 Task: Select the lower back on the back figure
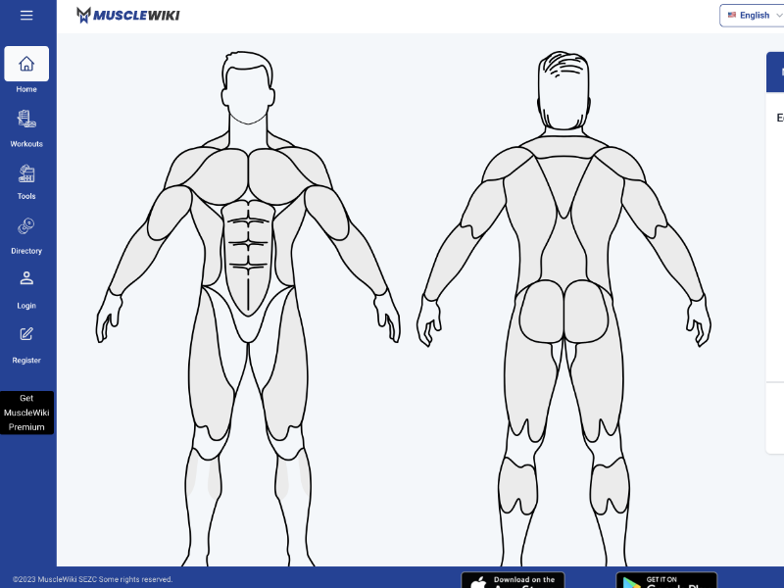[564, 250]
